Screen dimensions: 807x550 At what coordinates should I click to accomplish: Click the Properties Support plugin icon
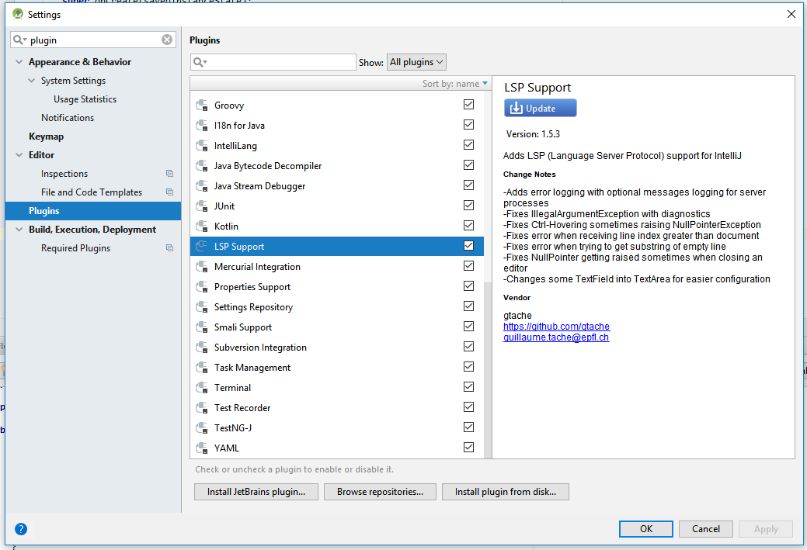pos(202,287)
